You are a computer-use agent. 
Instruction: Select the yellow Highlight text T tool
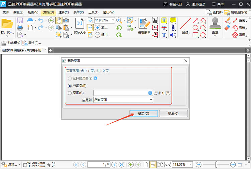(164, 20)
